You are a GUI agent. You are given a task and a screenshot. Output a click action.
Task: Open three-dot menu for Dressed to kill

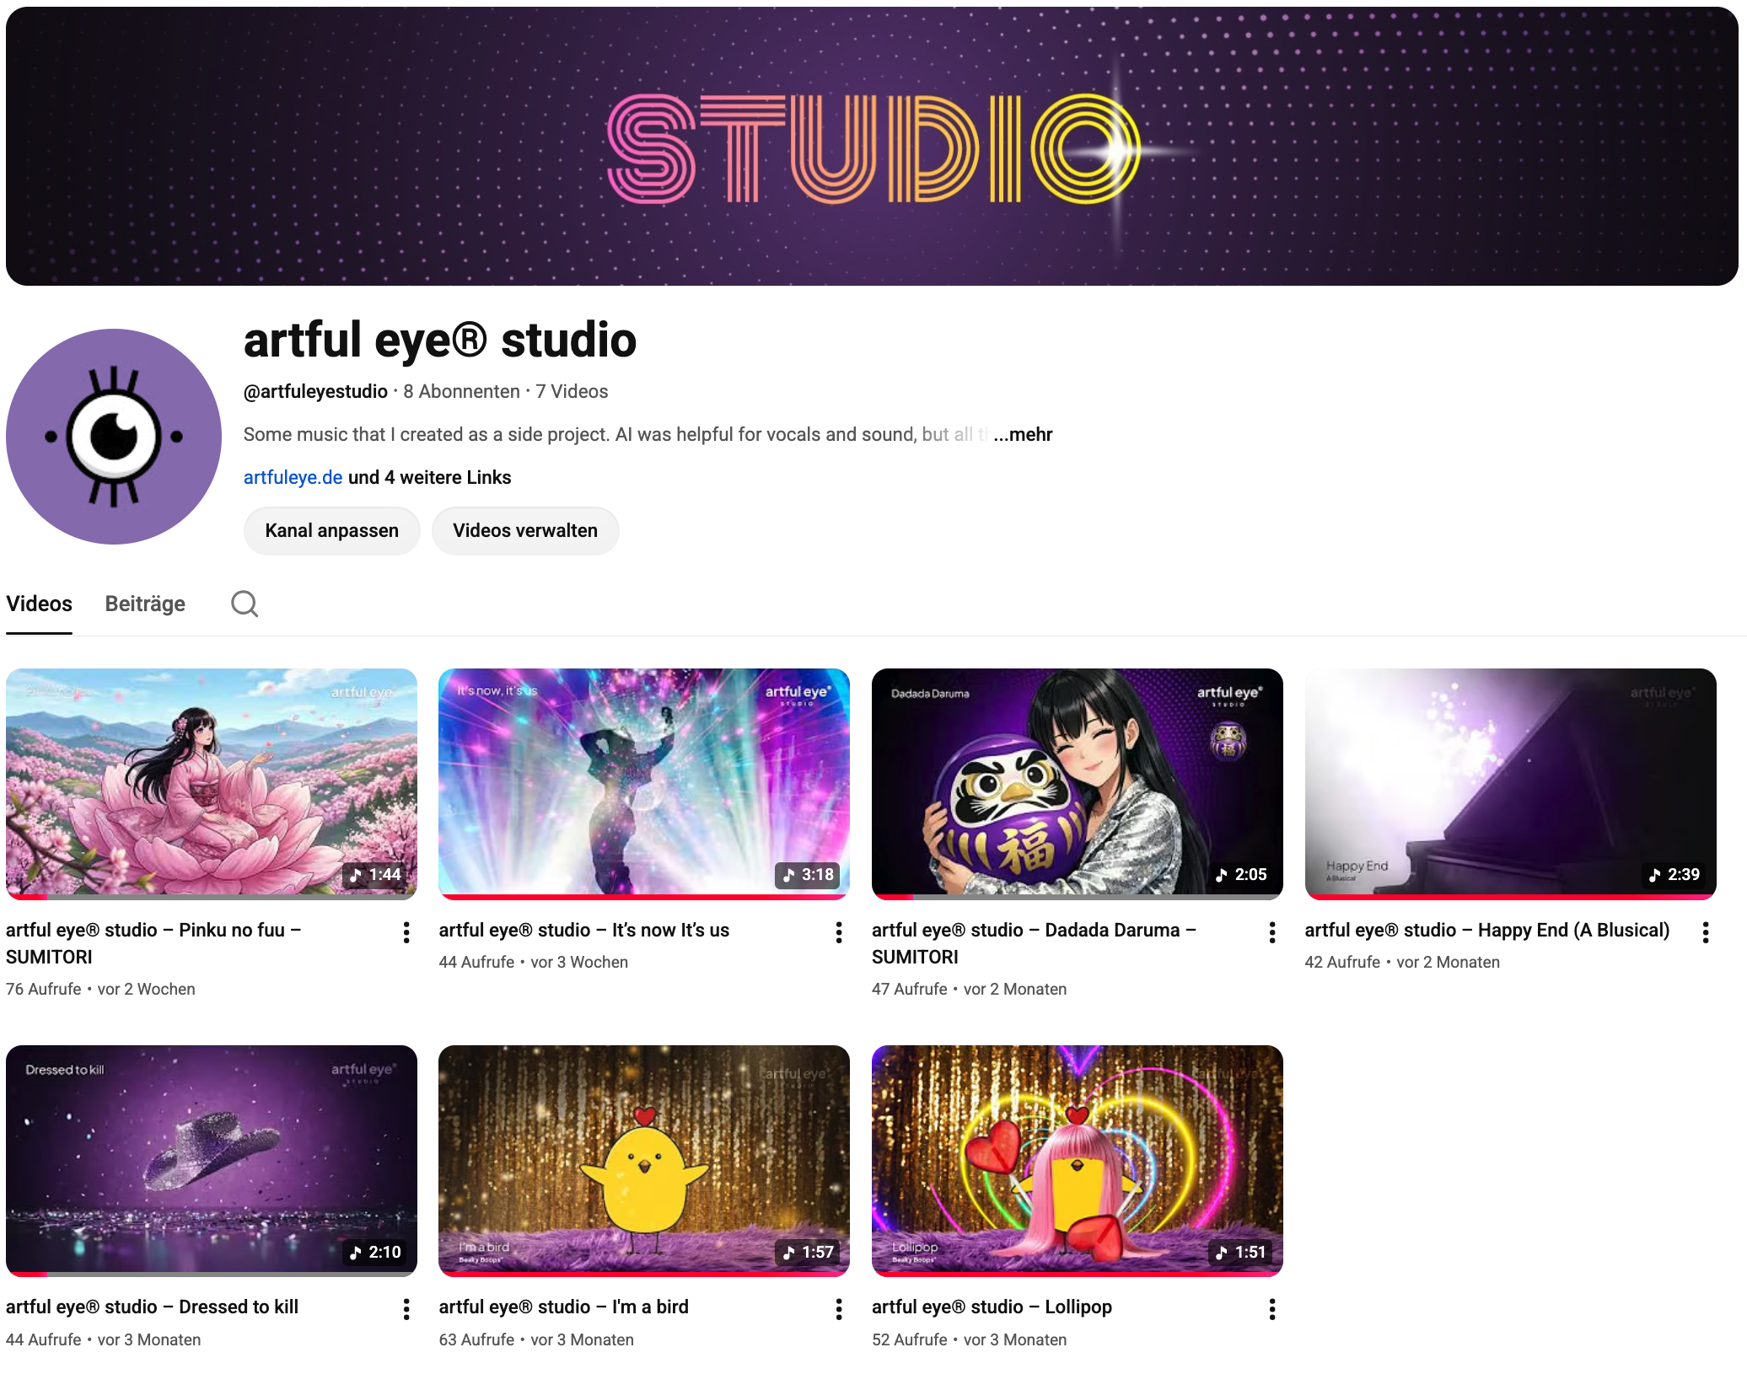click(406, 1308)
